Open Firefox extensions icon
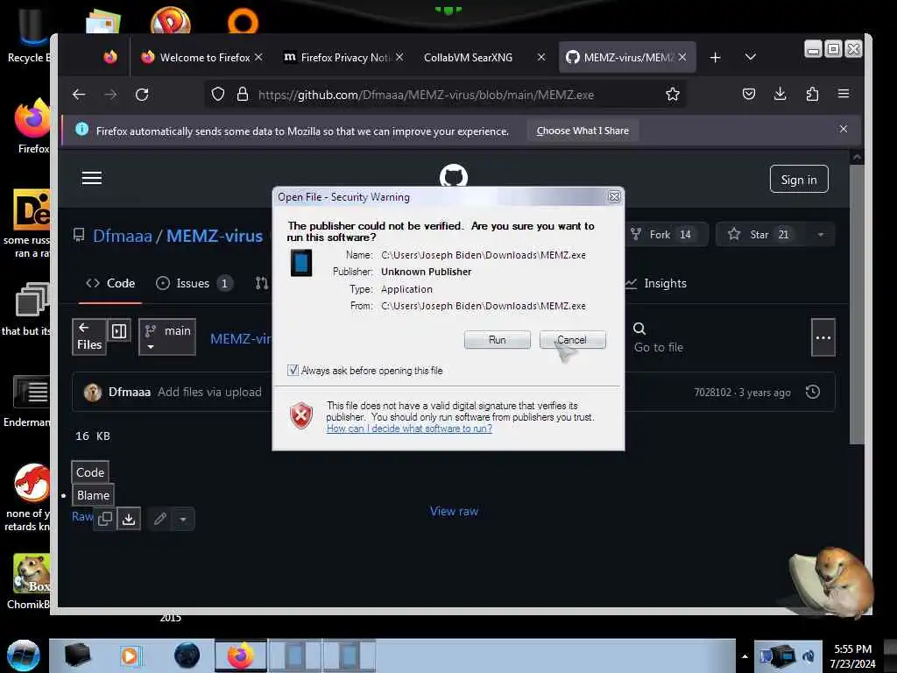This screenshot has width=897, height=673. click(x=812, y=94)
